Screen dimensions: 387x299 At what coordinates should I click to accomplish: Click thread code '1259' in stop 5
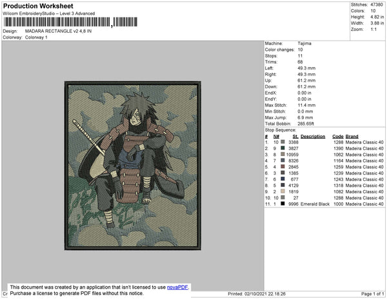click(339, 167)
